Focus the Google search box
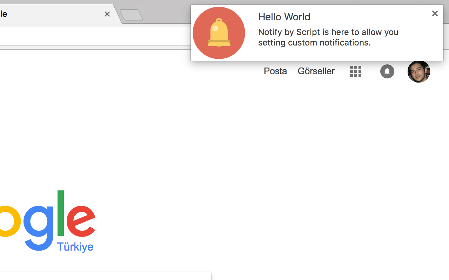449x280 pixels. point(105,276)
